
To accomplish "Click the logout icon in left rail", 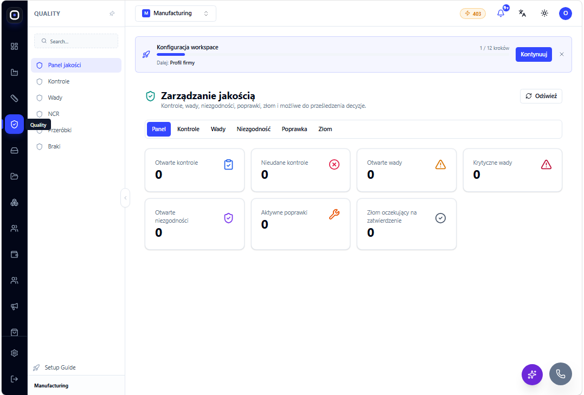I will click(14, 379).
